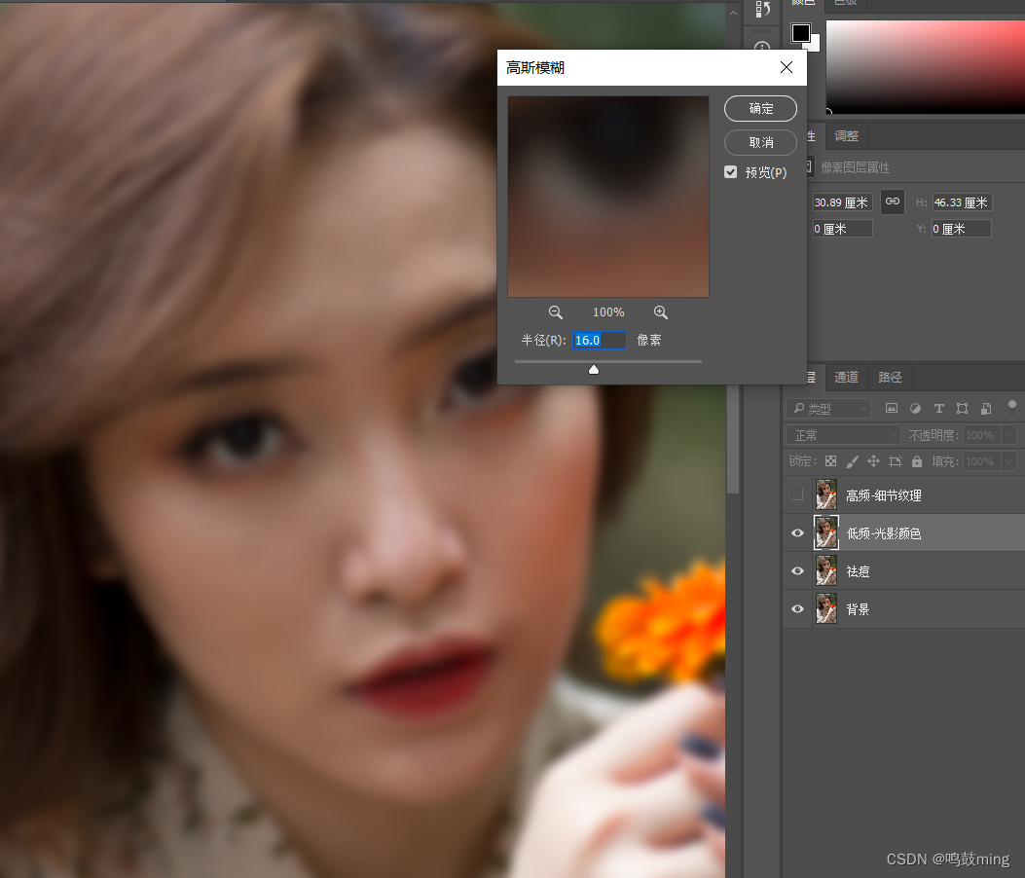This screenshot has width=1025, height=878.
Task: Filter layers by shape layer icon
Action: coord(963,408)
